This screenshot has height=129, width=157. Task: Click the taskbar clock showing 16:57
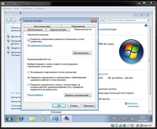tap(143, 119)
